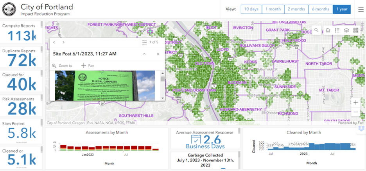Click the City of Portland seal logo
This screenshot has height=171, width=366.
tap(9, 9)
